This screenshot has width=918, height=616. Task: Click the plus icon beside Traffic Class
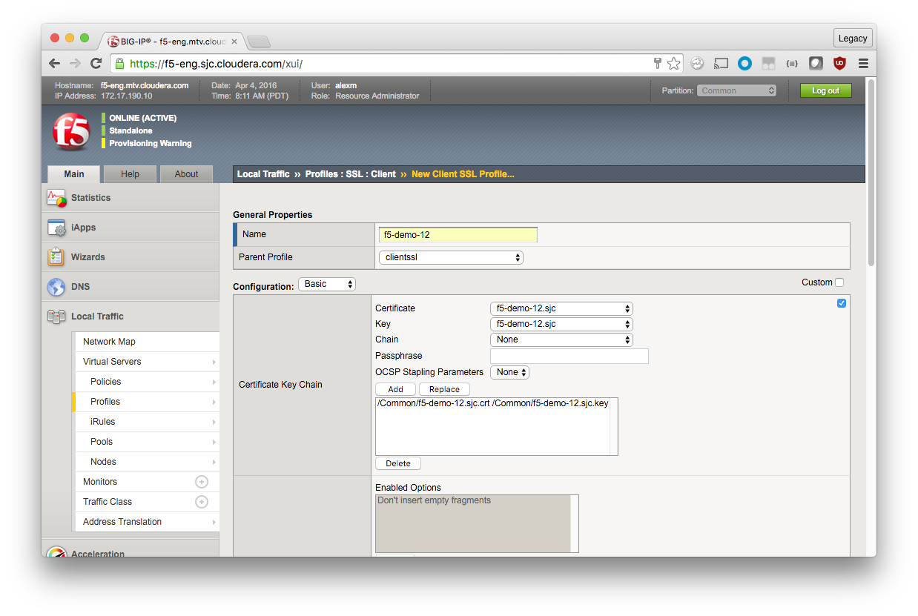201,502
